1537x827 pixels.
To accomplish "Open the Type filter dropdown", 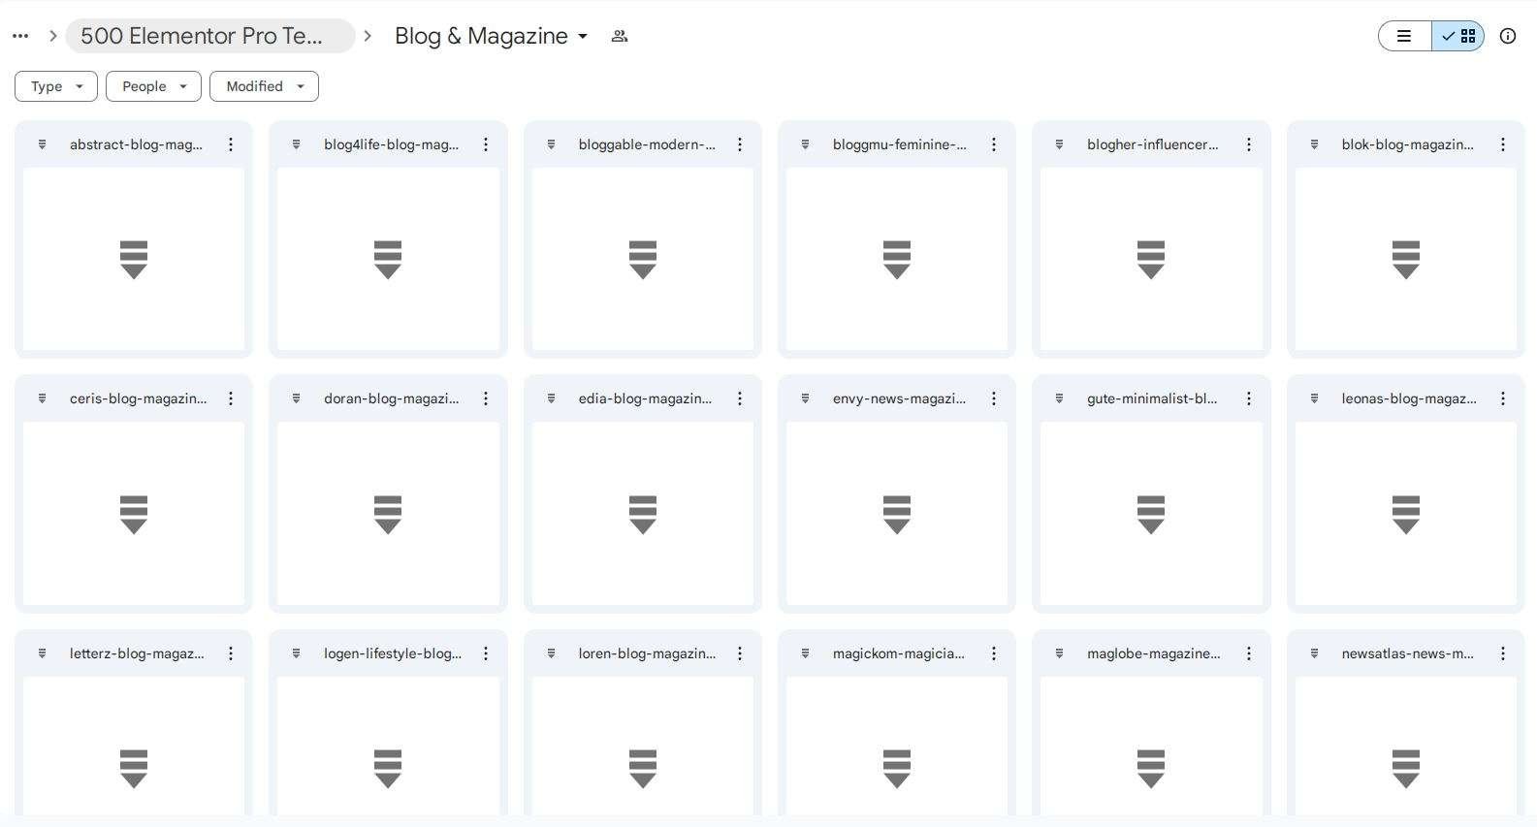I will [x=56, y=86].
